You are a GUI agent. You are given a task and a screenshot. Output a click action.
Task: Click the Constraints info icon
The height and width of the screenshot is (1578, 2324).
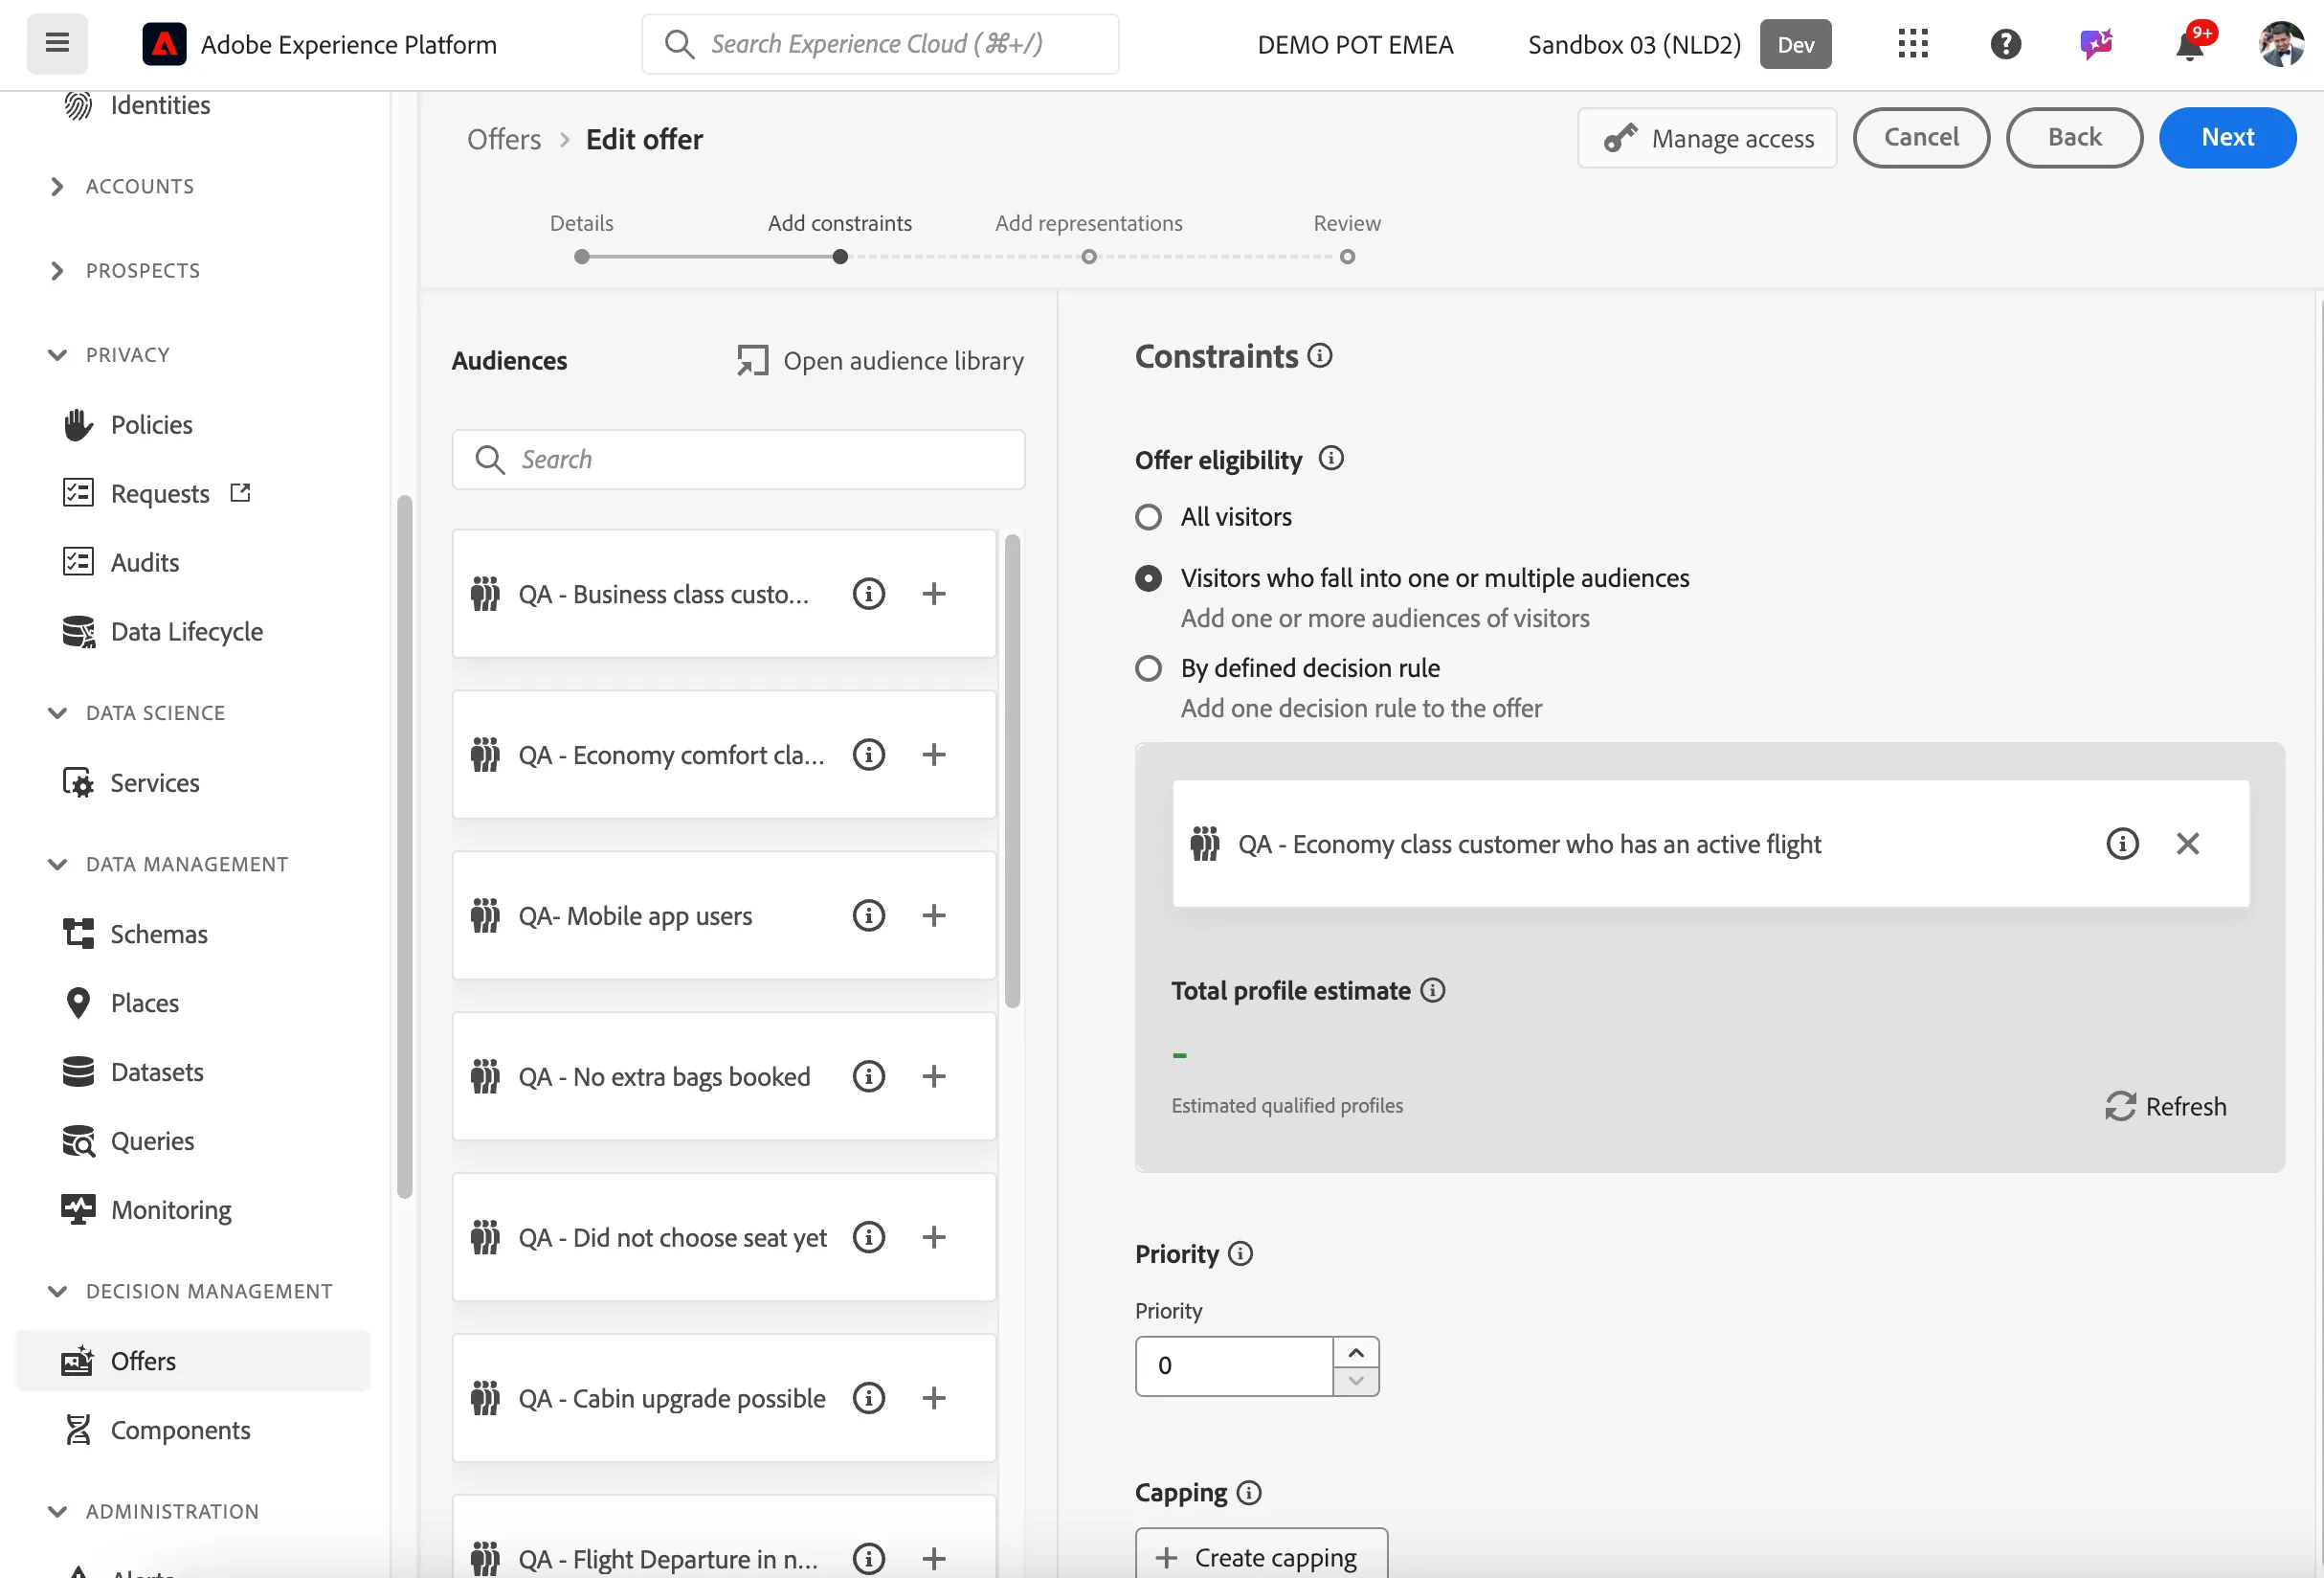1320,355
